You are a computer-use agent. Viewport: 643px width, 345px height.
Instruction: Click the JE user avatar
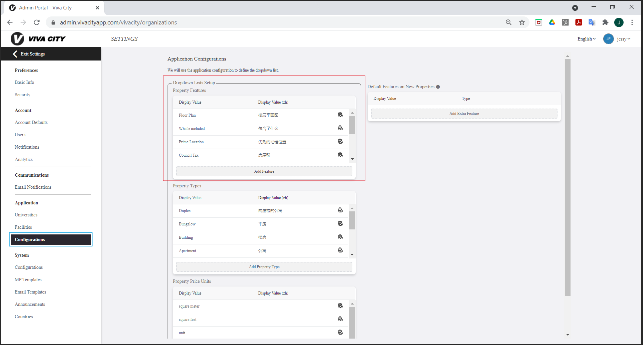pos(608,39)
